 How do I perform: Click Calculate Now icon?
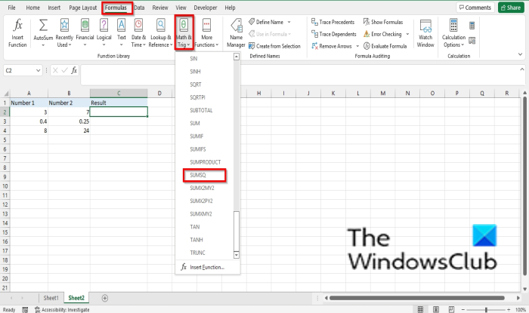472,25
